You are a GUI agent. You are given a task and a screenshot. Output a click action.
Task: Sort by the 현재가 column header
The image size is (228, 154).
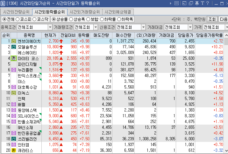tap(50, 35)
